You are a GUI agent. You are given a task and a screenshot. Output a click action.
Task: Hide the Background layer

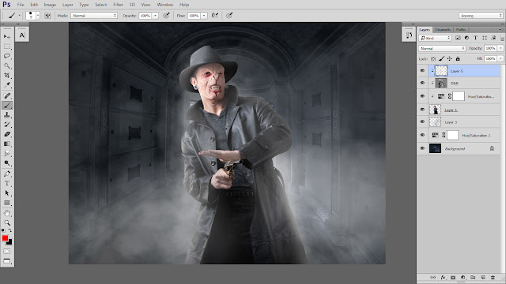[x=422, y=148]
